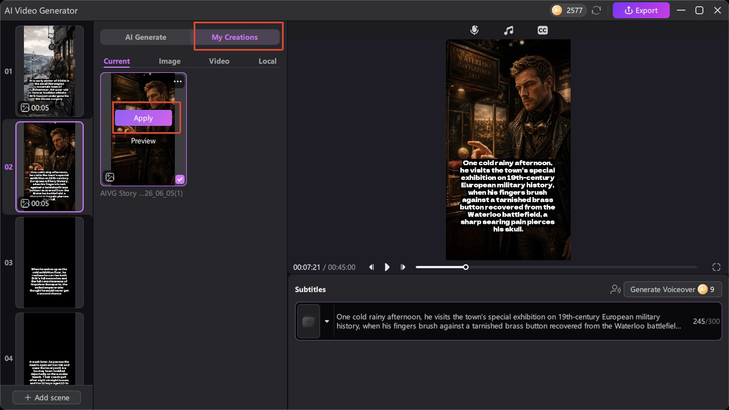Select scene 04 thumbnail
The height and width of the screenshot is (410, 729).
click(50, 348)
